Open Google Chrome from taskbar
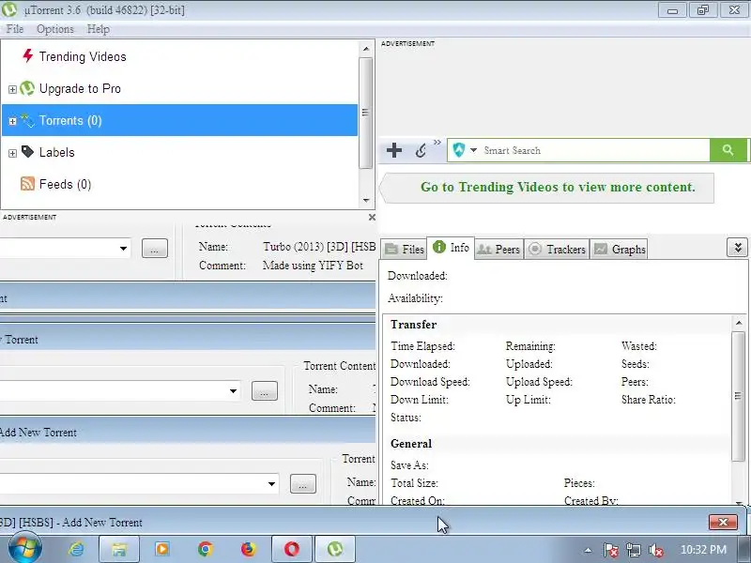This screenshot has height=563, width=751. coord(206,549)
